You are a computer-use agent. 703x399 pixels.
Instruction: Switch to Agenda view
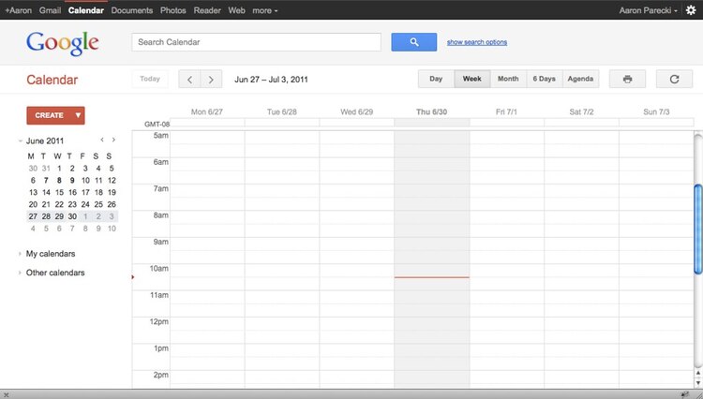pyautogui.click(x=580, y=79)
